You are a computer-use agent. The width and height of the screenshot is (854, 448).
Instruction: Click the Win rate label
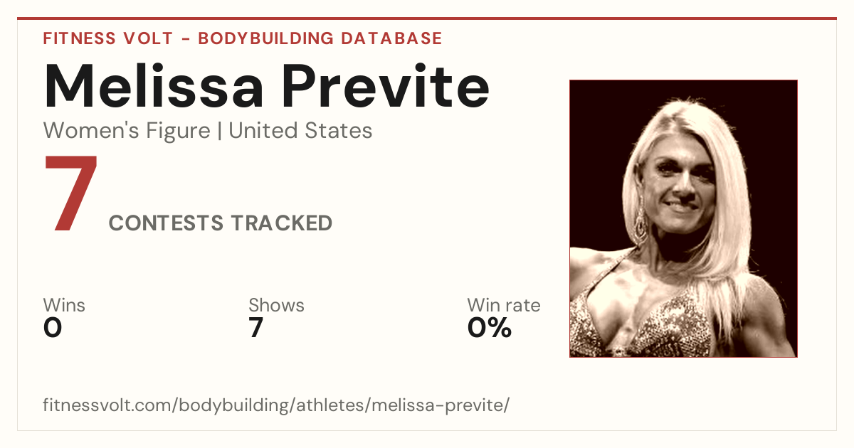click(x=504, y=305)
